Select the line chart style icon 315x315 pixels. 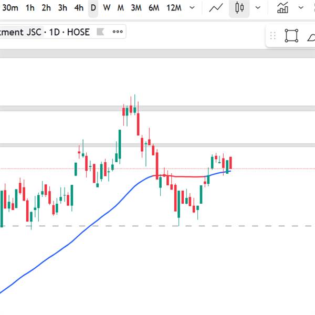[x=216, y=8]
